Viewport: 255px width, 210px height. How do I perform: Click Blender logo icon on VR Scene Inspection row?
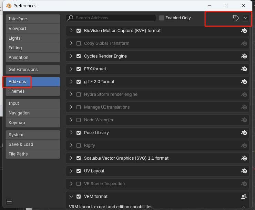[244, 184]
